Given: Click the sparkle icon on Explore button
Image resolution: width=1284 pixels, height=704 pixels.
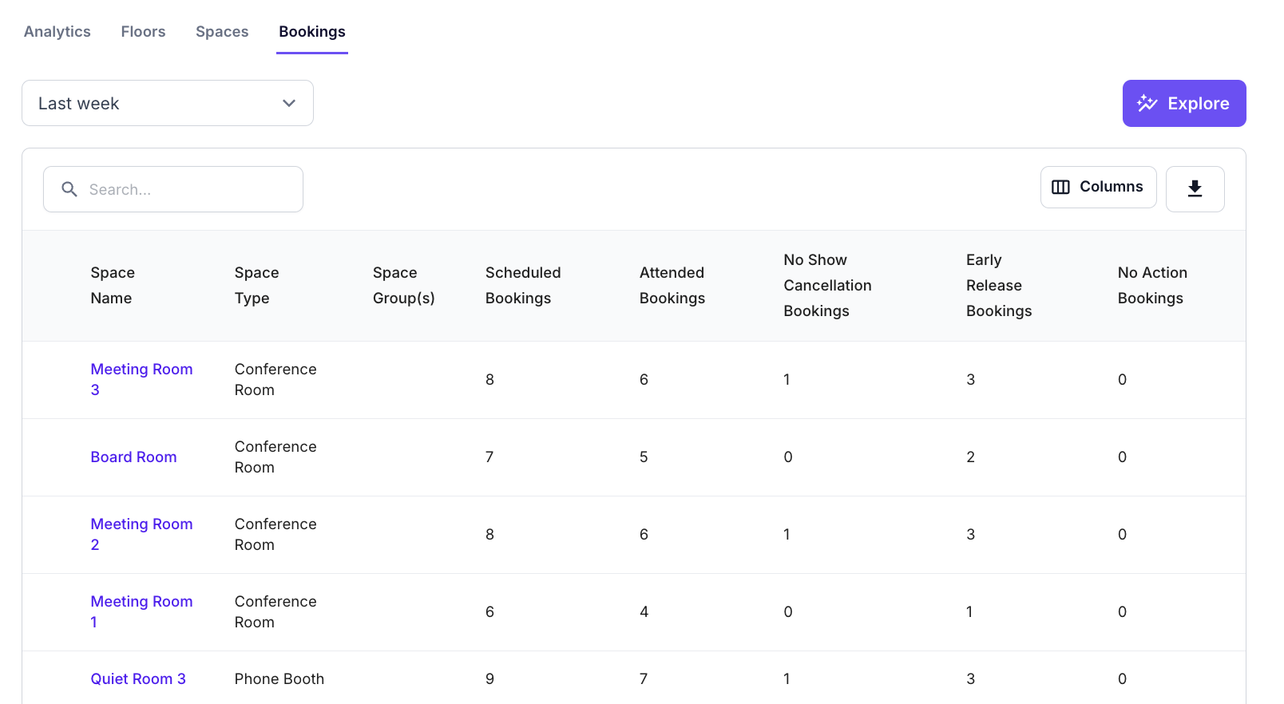Looking at the screenshot, I should click(1147, 103).
